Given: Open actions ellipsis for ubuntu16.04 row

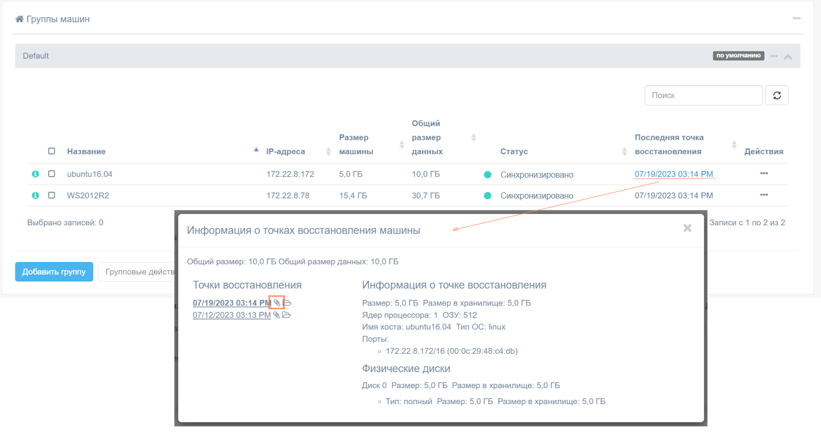Looking at the screenshot, I should tap(764, 173).
